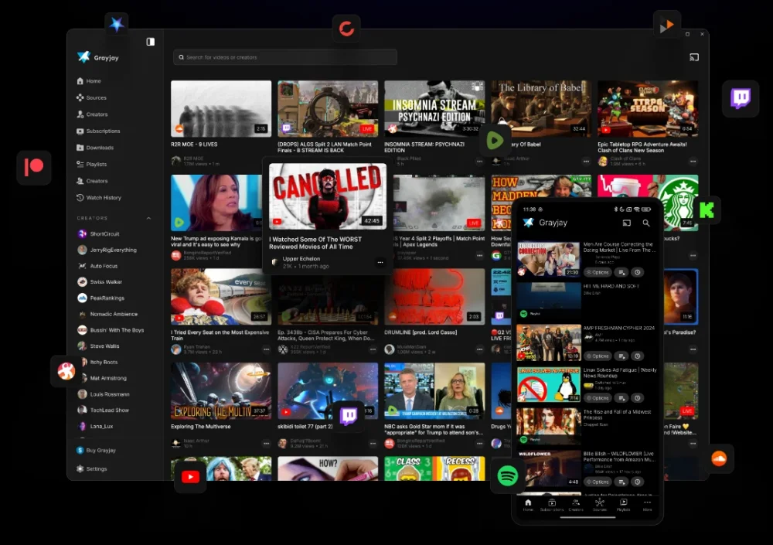The height and width of the screenshot is (545, 773).
Task: Switch to Subscriptions tab in mobile app
Action: [x=552, y=506]
